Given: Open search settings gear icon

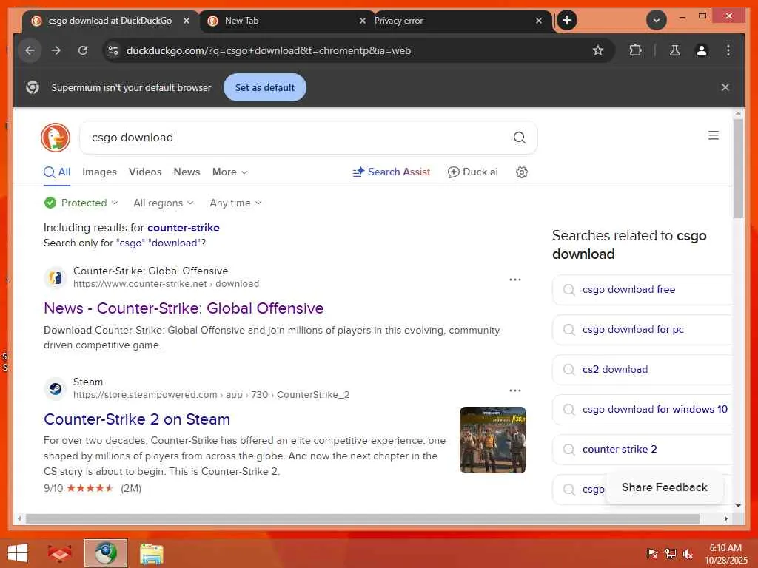Looking at the screenshot, I should (522, 172).
